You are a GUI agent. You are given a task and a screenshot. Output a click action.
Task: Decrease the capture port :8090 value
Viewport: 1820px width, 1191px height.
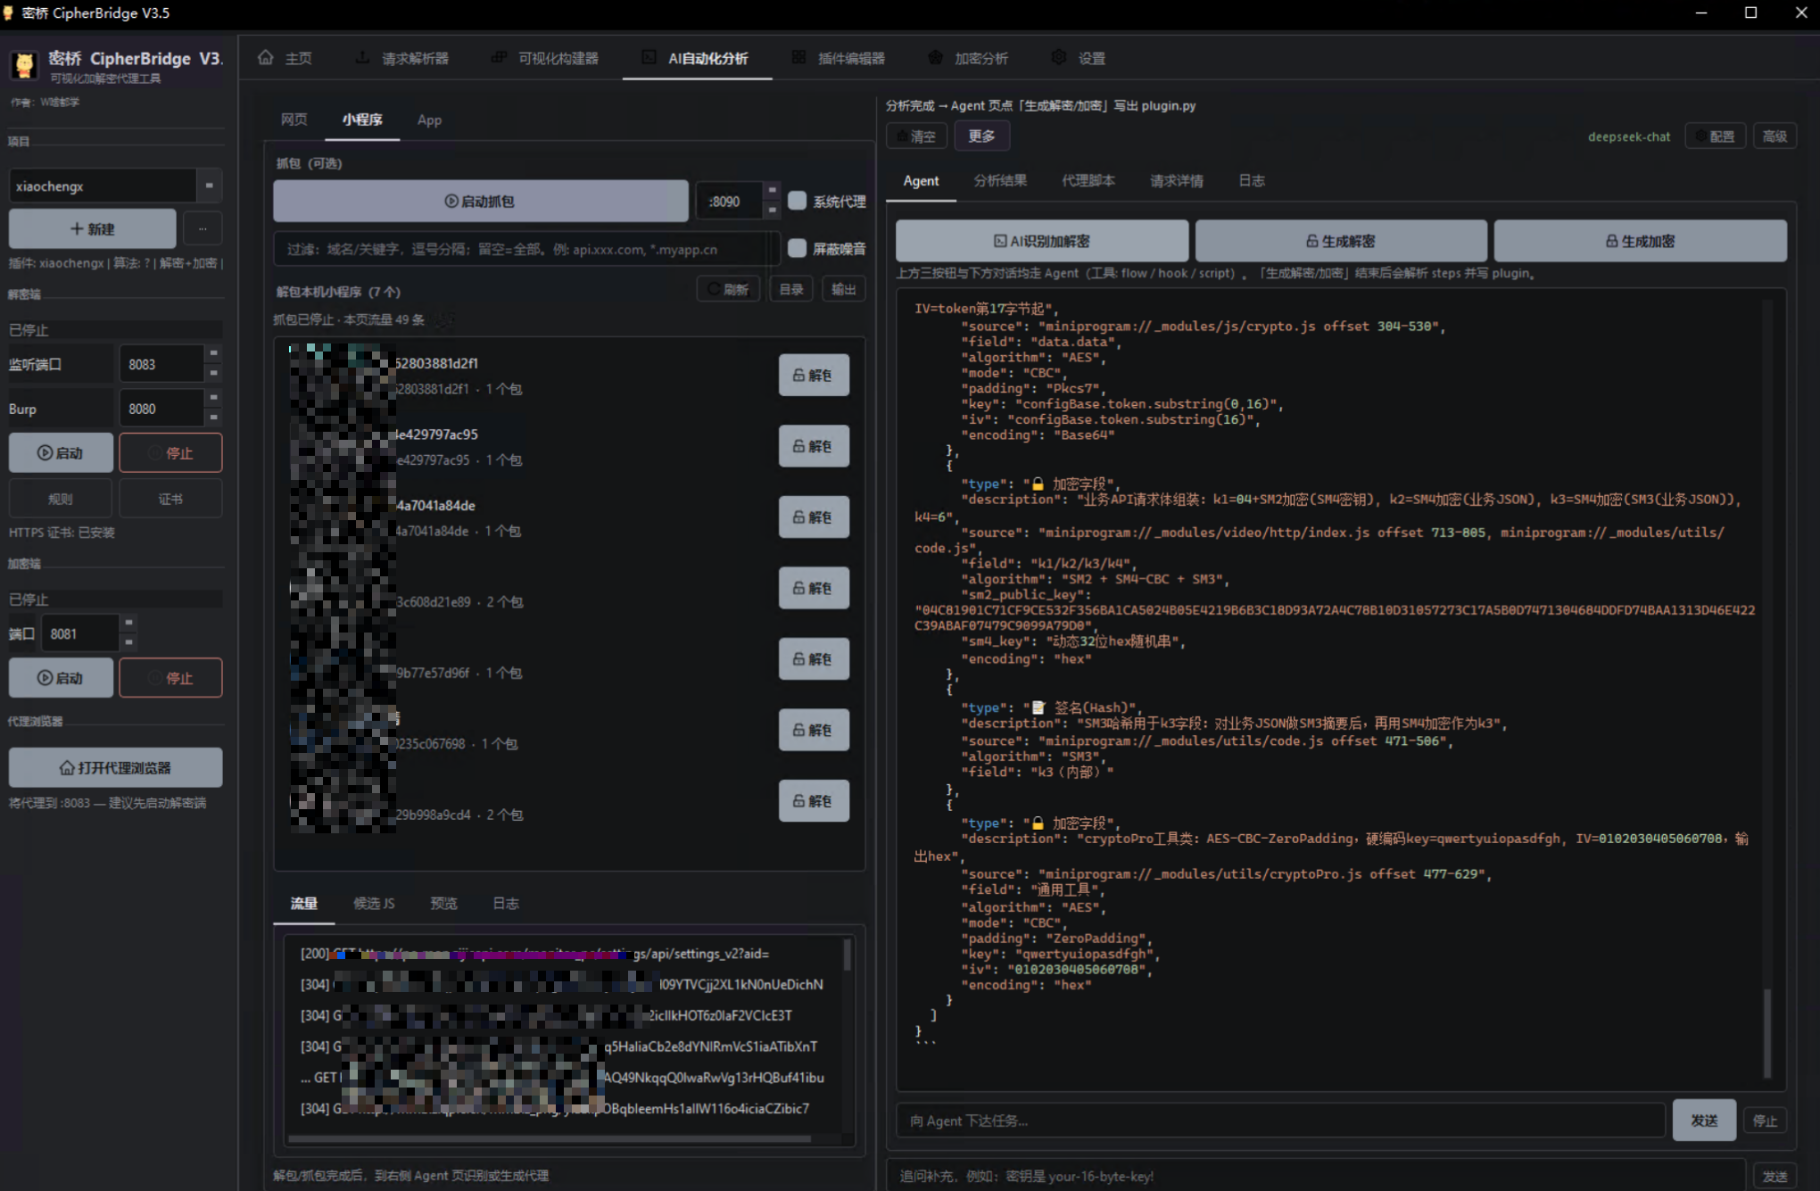pos(773,210)
